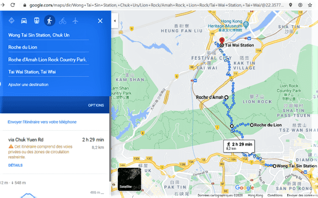Switch to driving directions car icon
Screen dimensions: 318x198
pos(24,21)
